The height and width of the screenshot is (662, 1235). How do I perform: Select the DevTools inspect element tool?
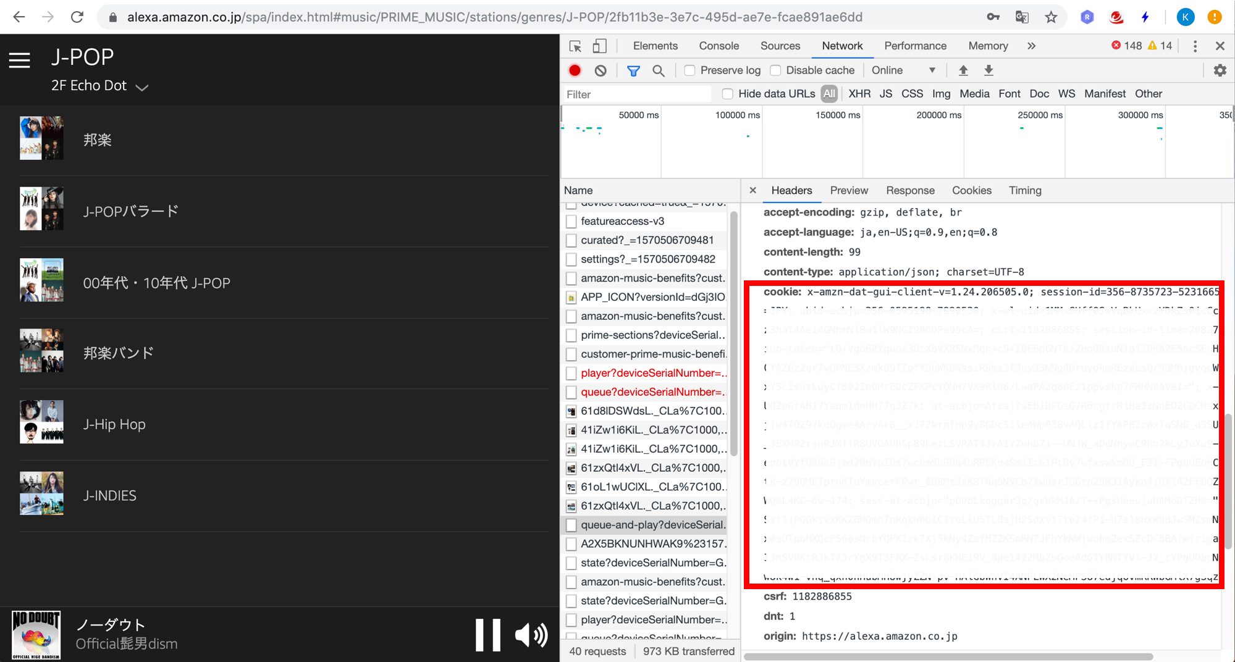click(x=575, y=46)
